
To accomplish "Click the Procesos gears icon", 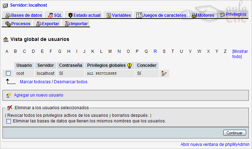I will tap(8, 24).
